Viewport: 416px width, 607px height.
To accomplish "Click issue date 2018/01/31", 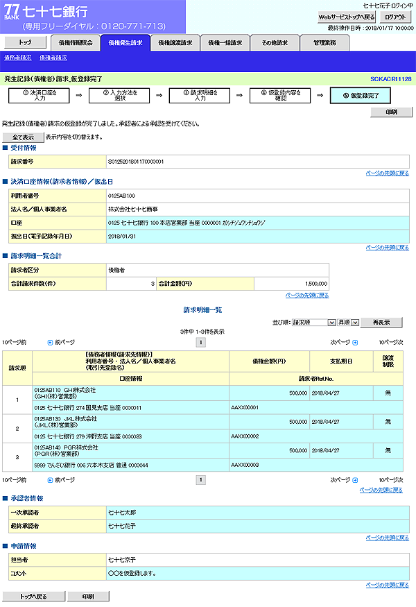I will (x=122, y=237).
